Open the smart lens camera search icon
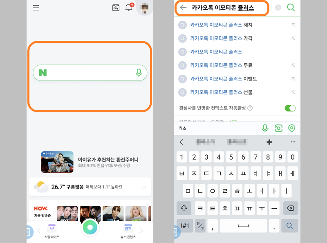 [278, 128]
